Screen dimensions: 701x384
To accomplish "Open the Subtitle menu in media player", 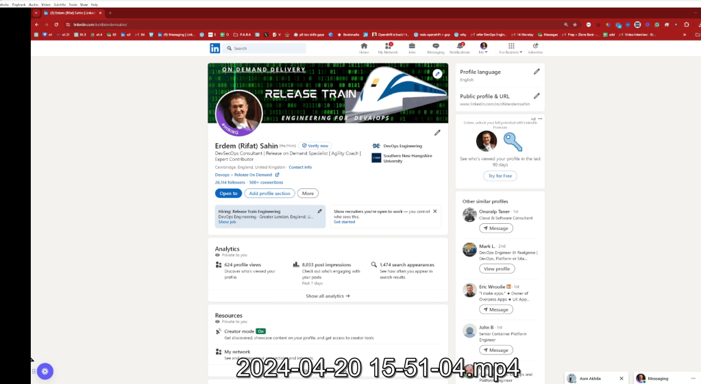I will click(60, 5).
